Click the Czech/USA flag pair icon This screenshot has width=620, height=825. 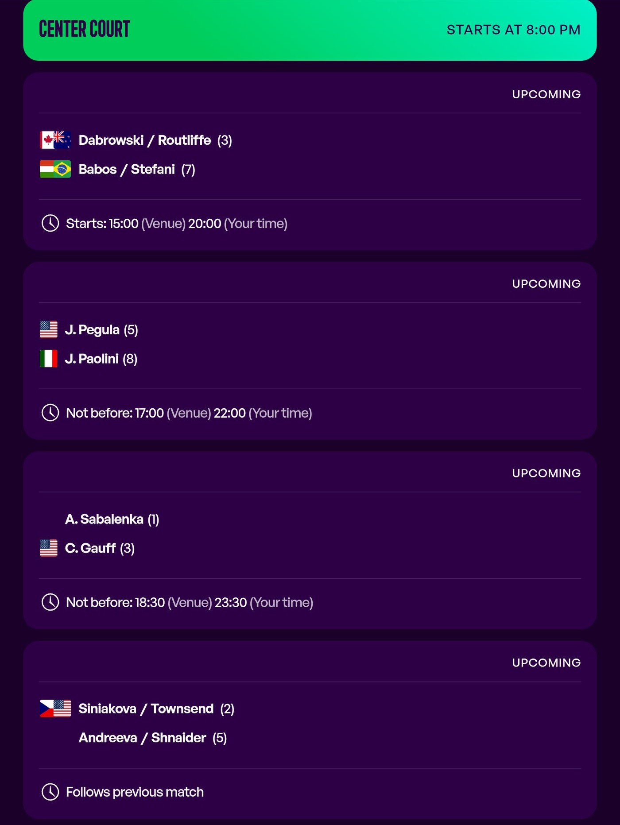pyautogui.click(x=55, y=709)
